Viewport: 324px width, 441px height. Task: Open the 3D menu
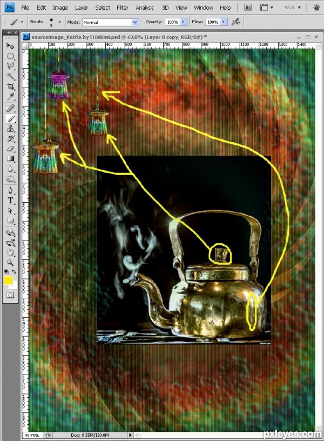click(165, 8)
